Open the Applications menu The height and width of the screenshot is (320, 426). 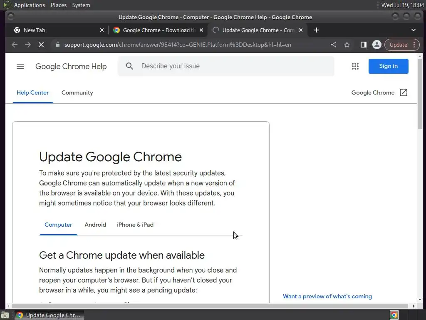(x=29, y=5)
